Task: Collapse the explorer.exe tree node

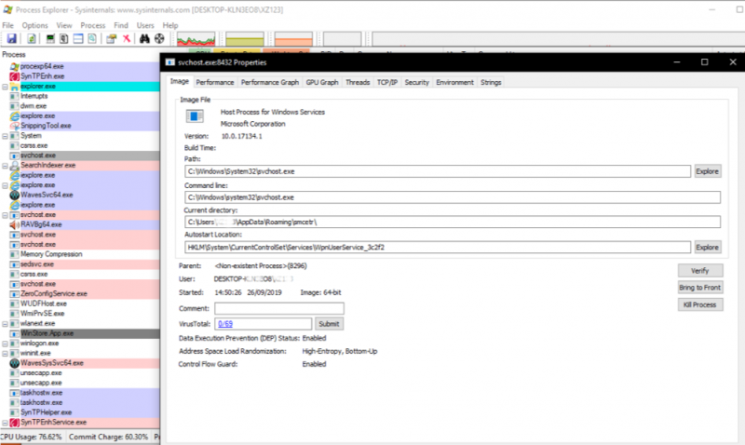Action: (5, 87)
